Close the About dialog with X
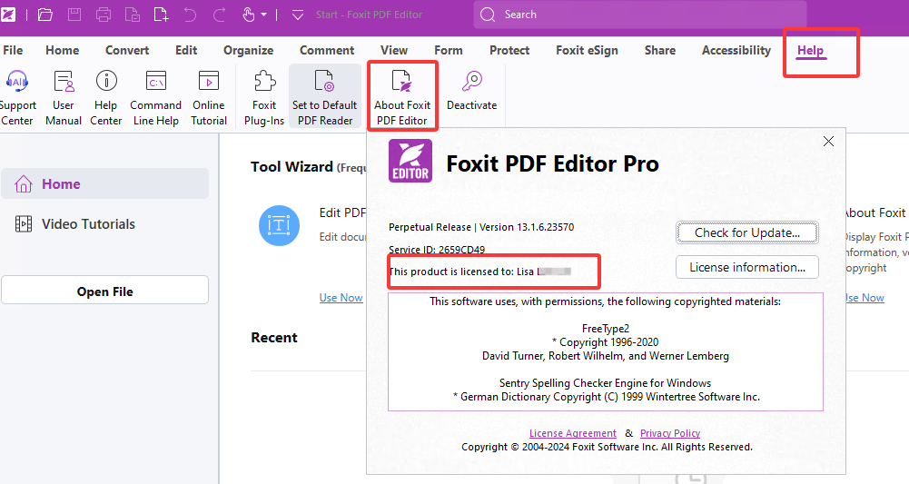 pos(828,141)
